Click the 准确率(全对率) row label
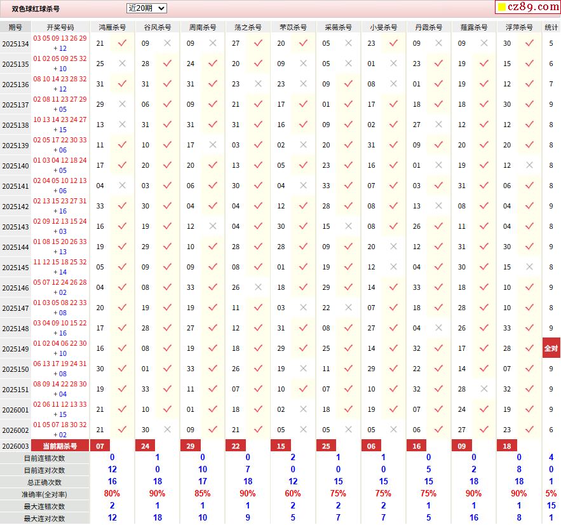561x525 pixels. coord(44,494)
